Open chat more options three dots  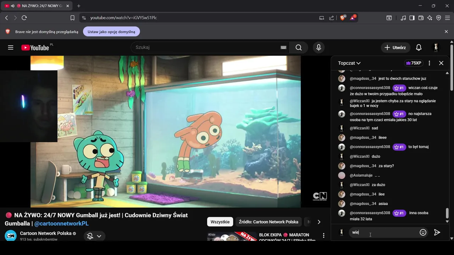(x=430, y=63)
